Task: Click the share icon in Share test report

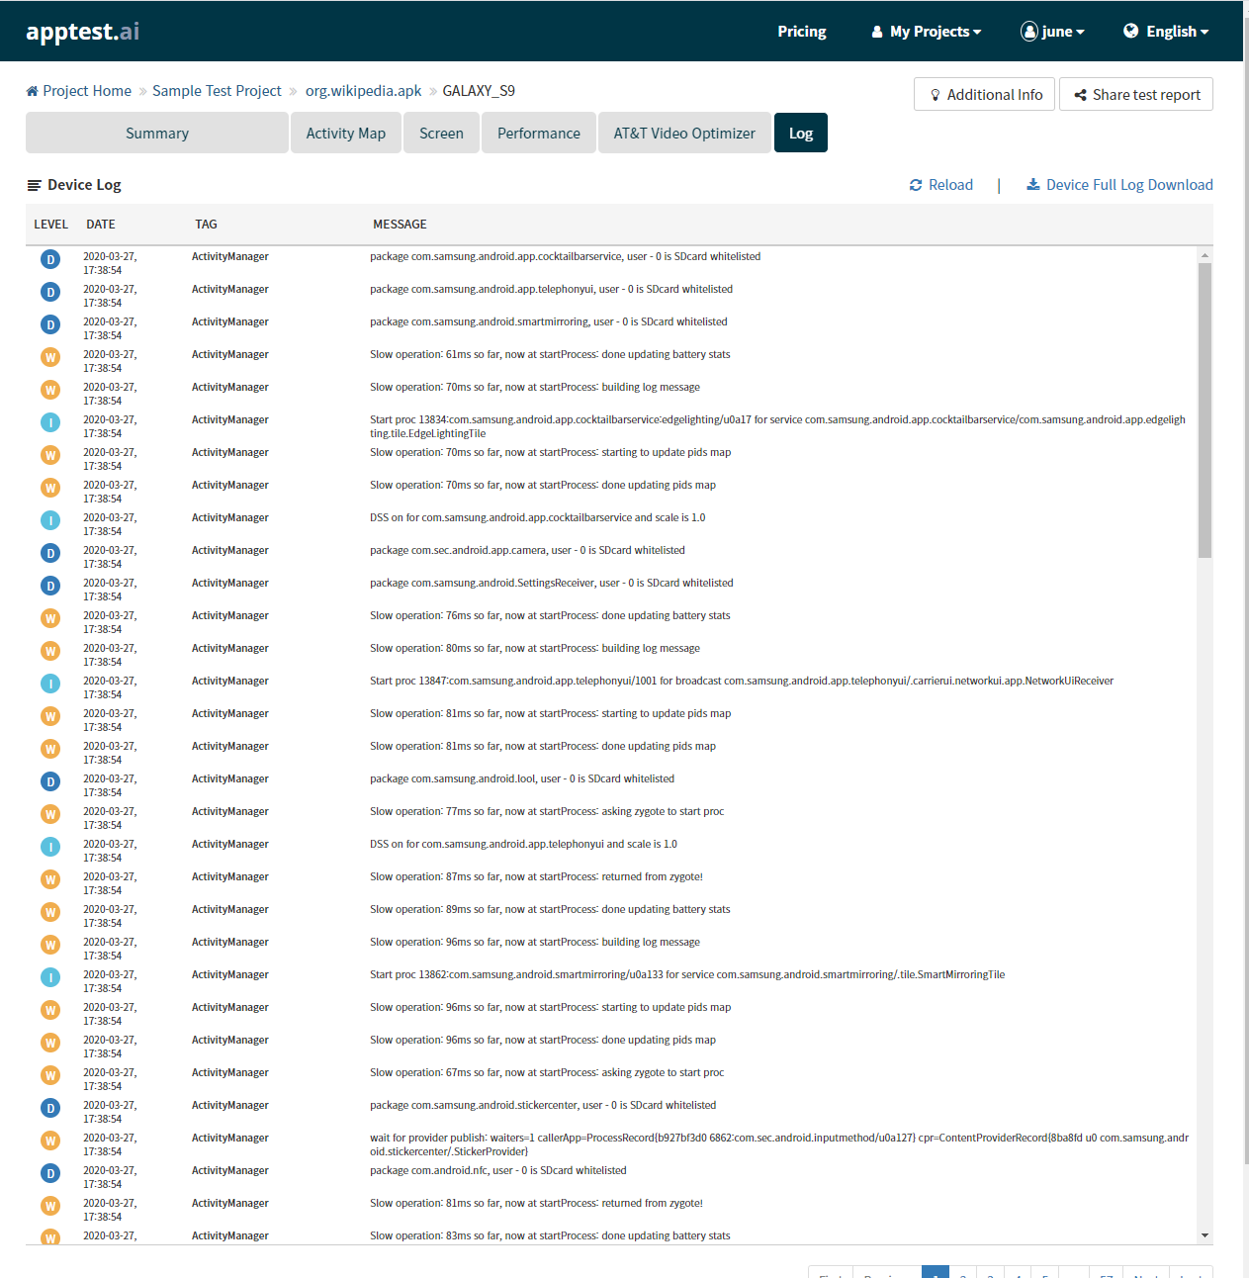Action: coord(1081,95)
